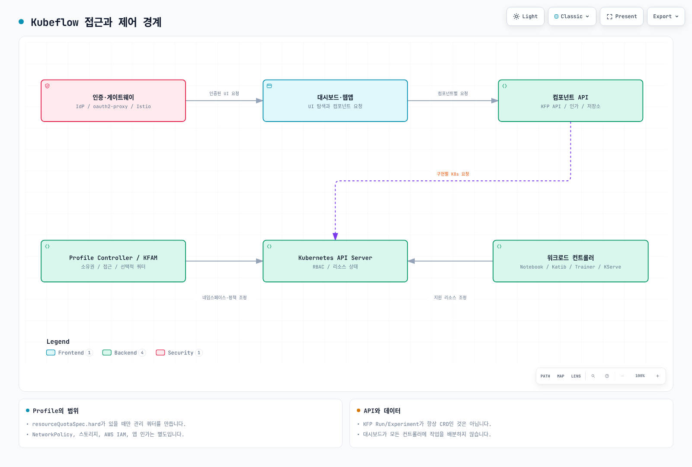Click the code icon on 컴포넌트 API node
Image resolution: width=692 pixels, height=467 pixels.
pyautogui.click(x=505, y=86)
